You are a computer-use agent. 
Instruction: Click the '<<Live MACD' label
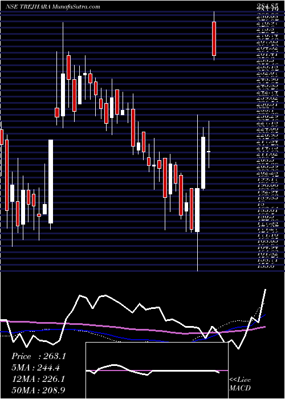[x=240, y=384]
